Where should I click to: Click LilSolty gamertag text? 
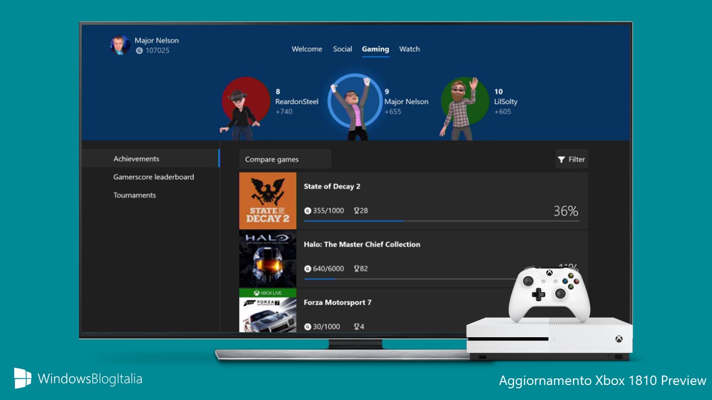click(506, 102)
